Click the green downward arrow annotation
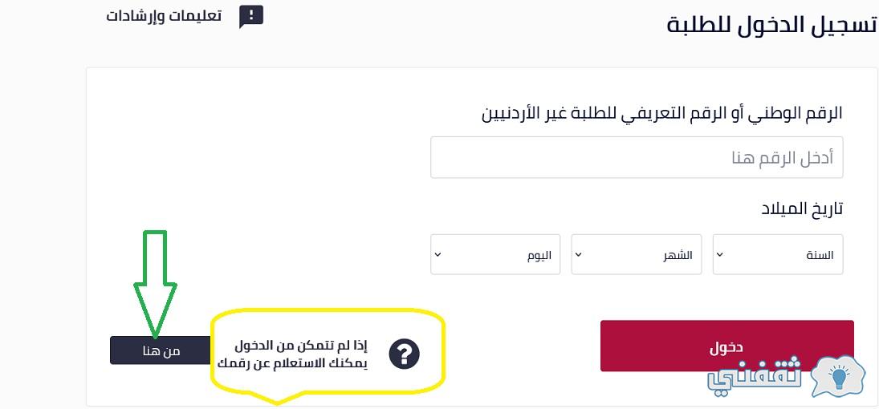 155,285
